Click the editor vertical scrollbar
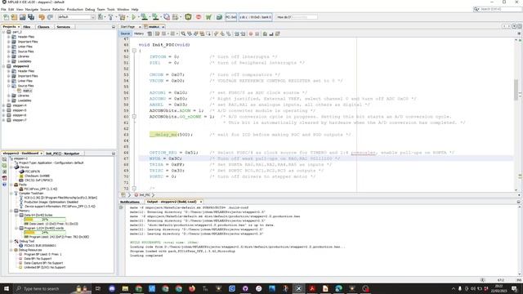Image resolution: width=523 pixels, height=294 pixels. pos(516,89)
